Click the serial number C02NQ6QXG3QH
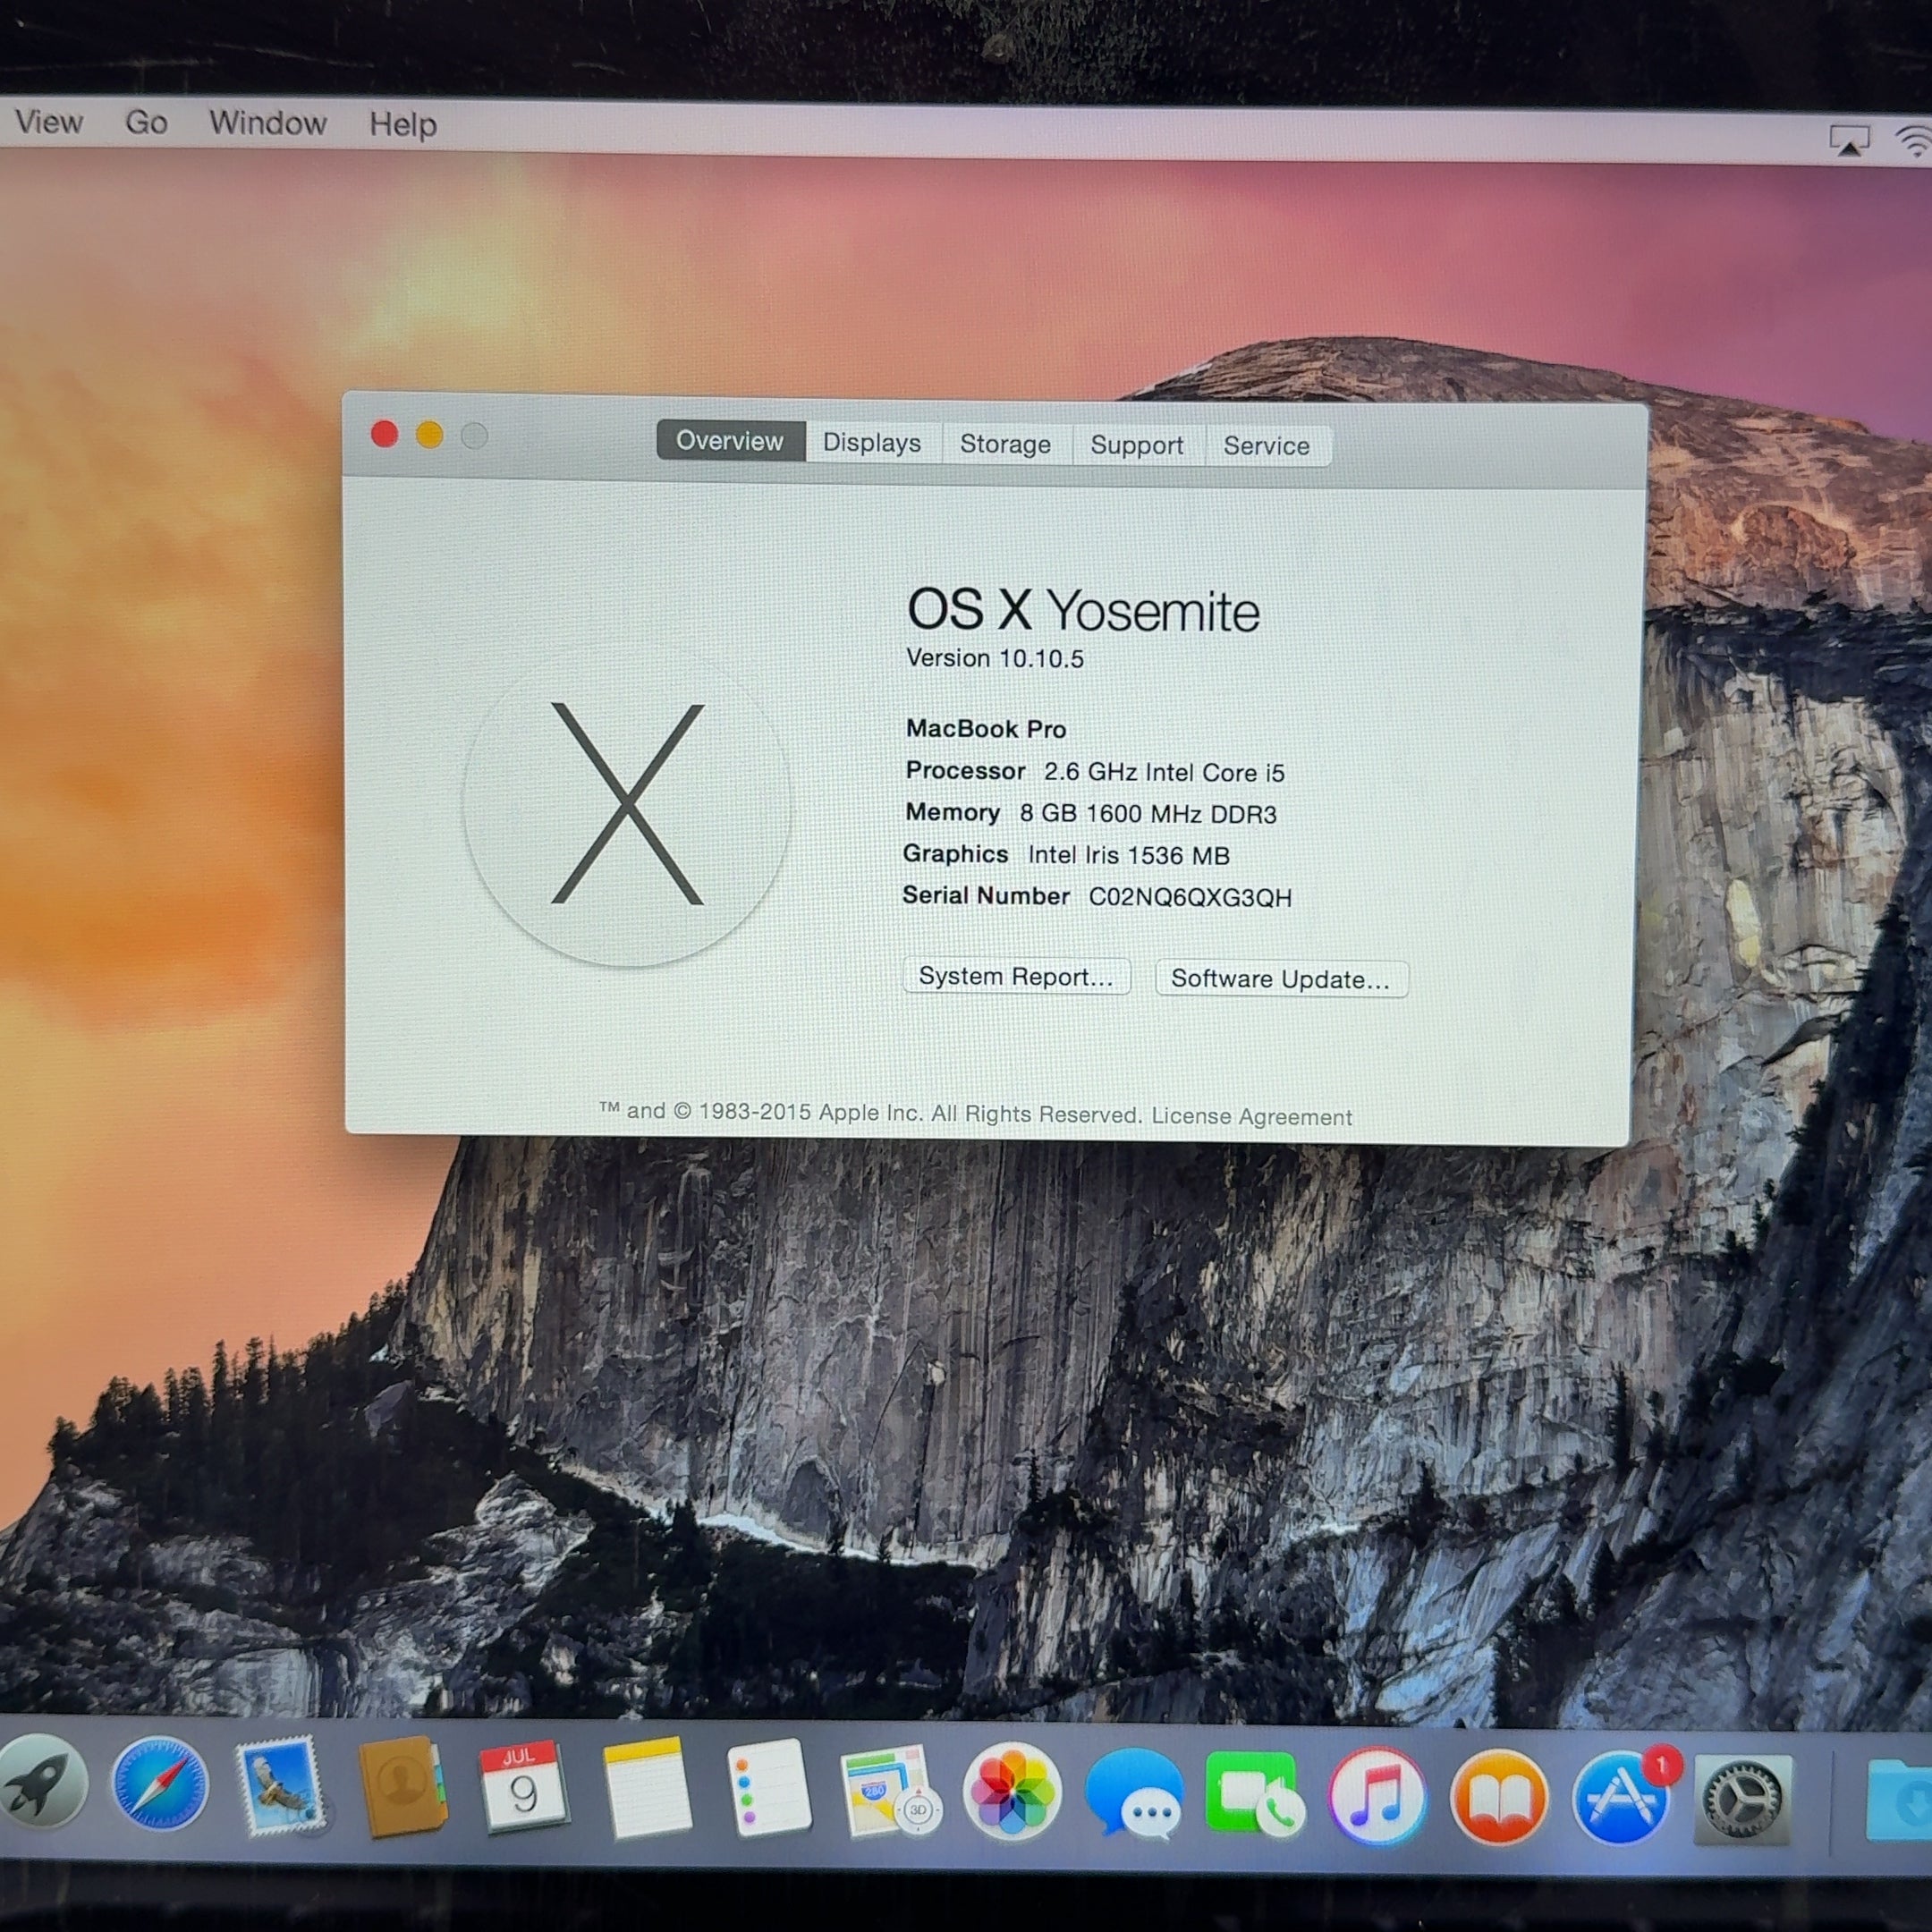Image resolution: width=1932 pixels, height=1932 pixels. tap(1190, 897)
